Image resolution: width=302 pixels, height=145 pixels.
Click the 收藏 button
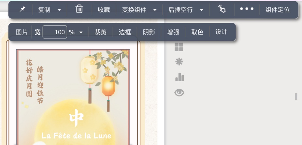click(x=104, y=10)
